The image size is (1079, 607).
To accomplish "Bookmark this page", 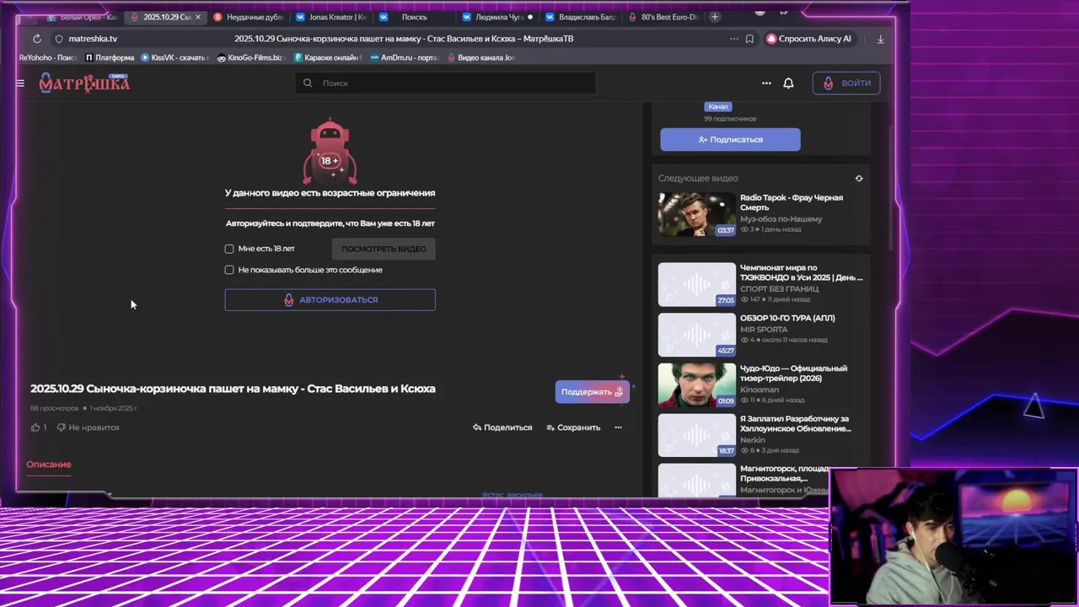I will (749, 39).
